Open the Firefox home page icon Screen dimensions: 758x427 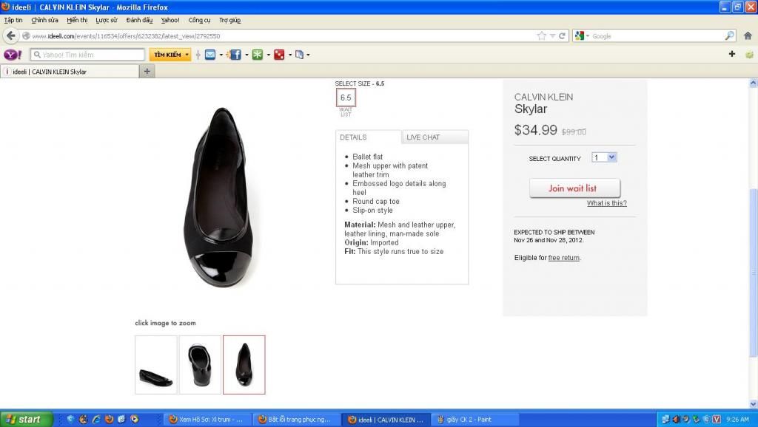click(x=748, y=35)
